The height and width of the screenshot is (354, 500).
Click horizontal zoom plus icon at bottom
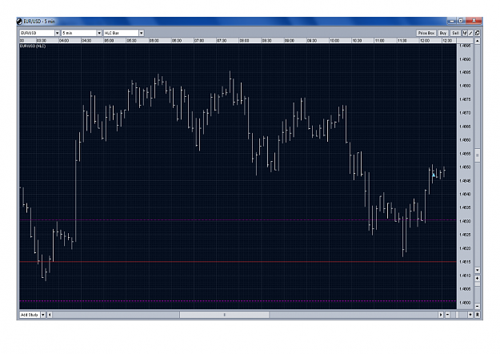(x=470, y=315)
